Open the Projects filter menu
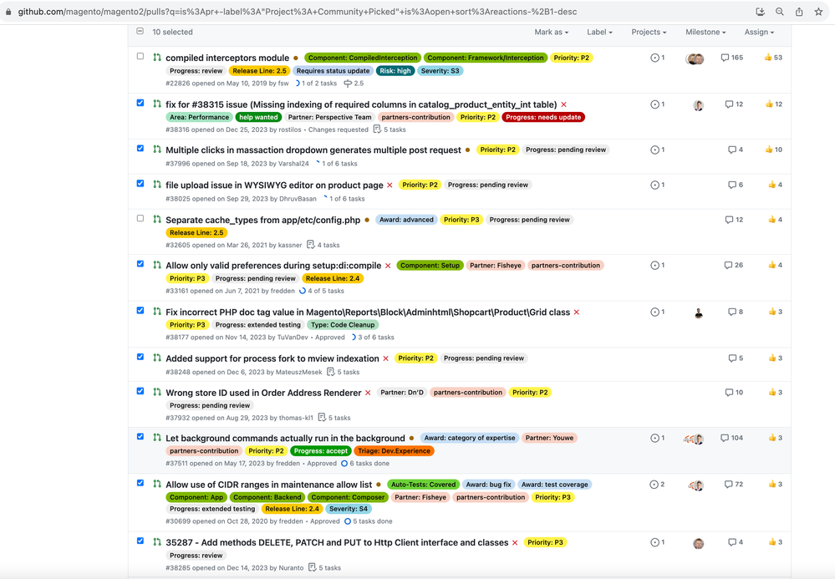This screenshot has height=579, width=835. pyautogui.click(x=649, y=32)
